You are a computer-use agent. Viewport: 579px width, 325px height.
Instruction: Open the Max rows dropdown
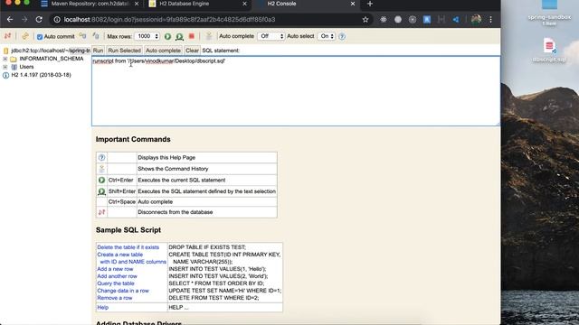click(147, 36)
